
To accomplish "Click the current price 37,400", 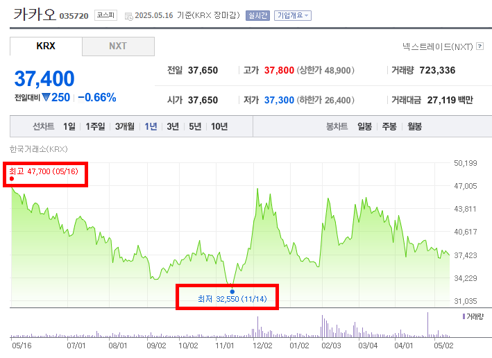I will [x=44, y=78].
